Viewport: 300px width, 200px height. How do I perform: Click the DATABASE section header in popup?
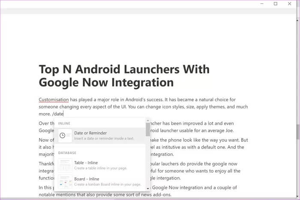click(x=67, y=153)
